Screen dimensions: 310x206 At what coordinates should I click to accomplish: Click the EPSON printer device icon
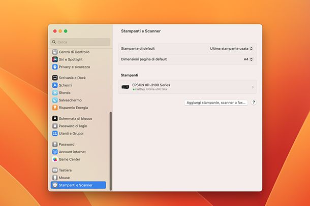126,87
